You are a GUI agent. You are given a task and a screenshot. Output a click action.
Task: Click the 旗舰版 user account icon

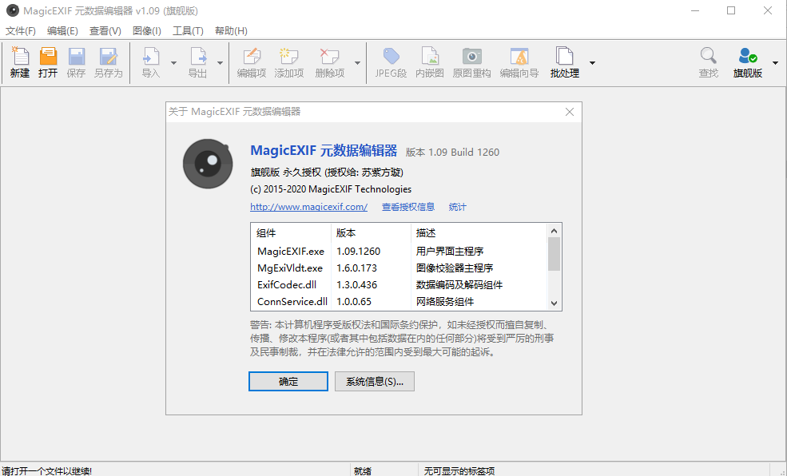click(x=748, y=56)
